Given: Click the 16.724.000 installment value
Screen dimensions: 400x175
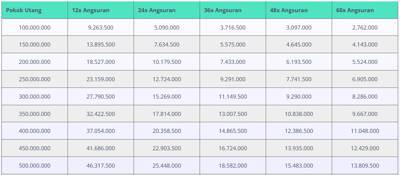Looking at the screenshot, I should pos(233,148).
